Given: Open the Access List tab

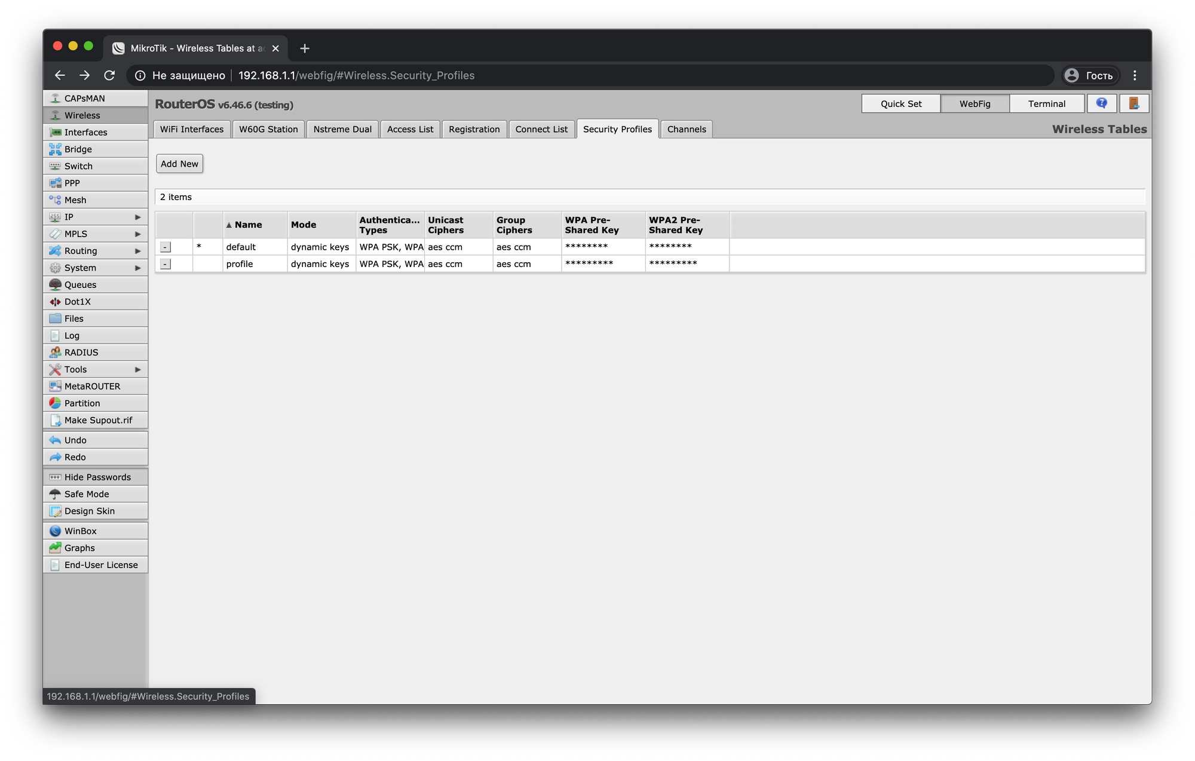Looking at the screenshot, I should (410, 129).
